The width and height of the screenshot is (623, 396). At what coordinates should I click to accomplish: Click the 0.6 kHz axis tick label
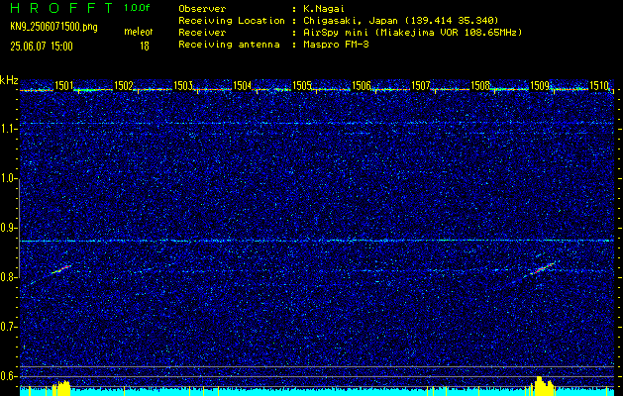[x=9, y=376]
